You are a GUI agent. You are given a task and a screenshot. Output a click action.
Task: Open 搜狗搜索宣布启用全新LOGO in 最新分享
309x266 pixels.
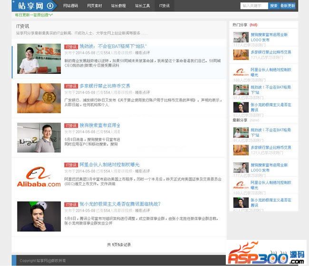coord(269,167)
